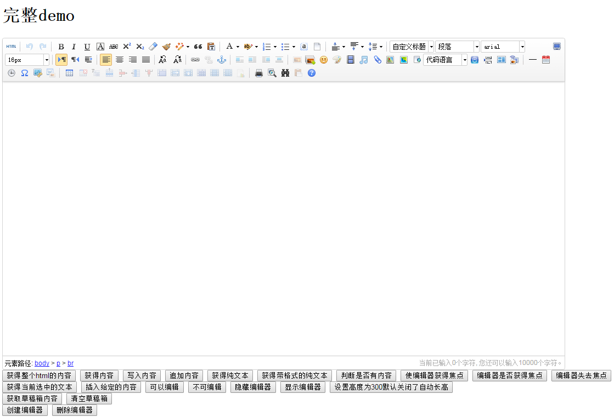Click the eraser remove-format icon

click(153, 47)
